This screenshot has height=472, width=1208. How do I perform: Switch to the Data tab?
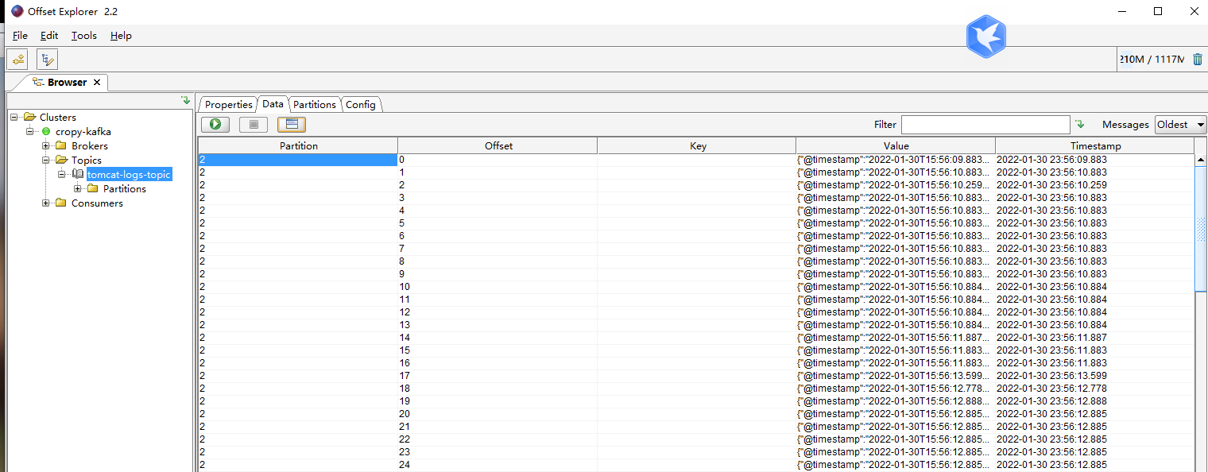(273, 104)
